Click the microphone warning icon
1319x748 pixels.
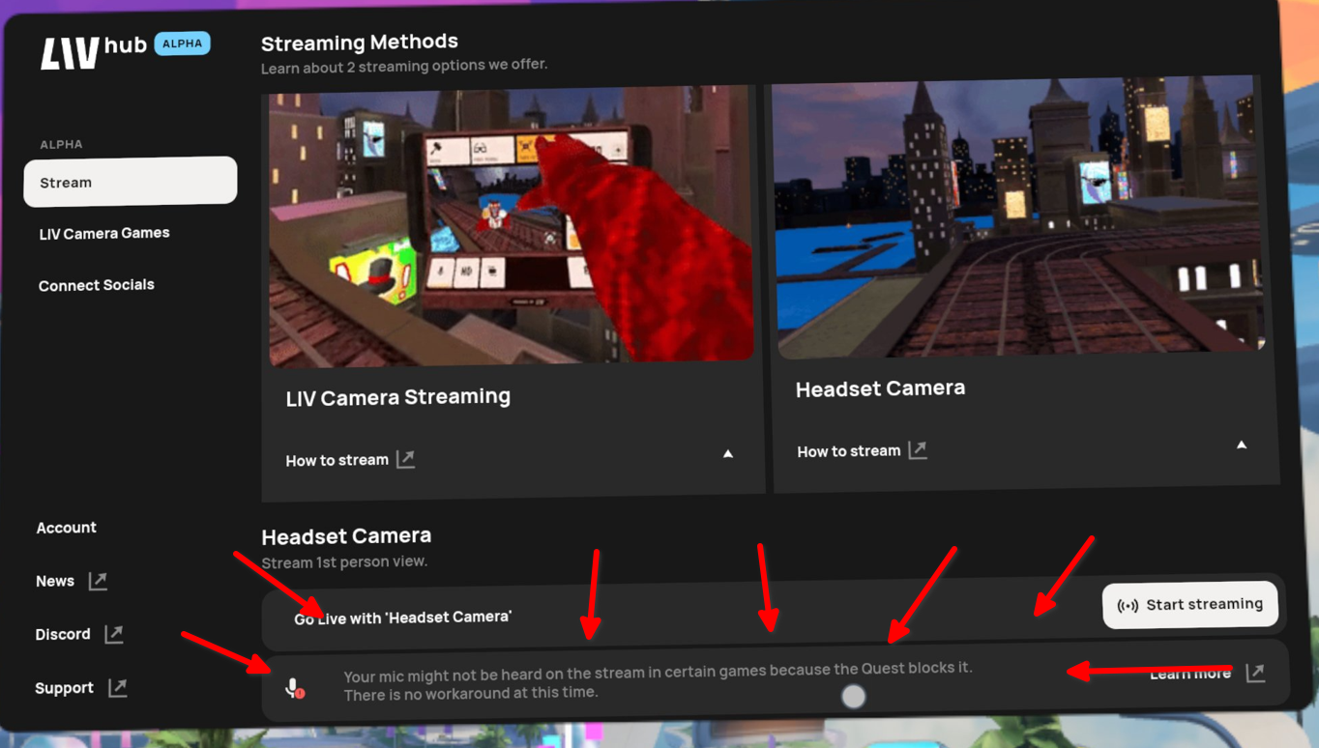coord(295,687)
